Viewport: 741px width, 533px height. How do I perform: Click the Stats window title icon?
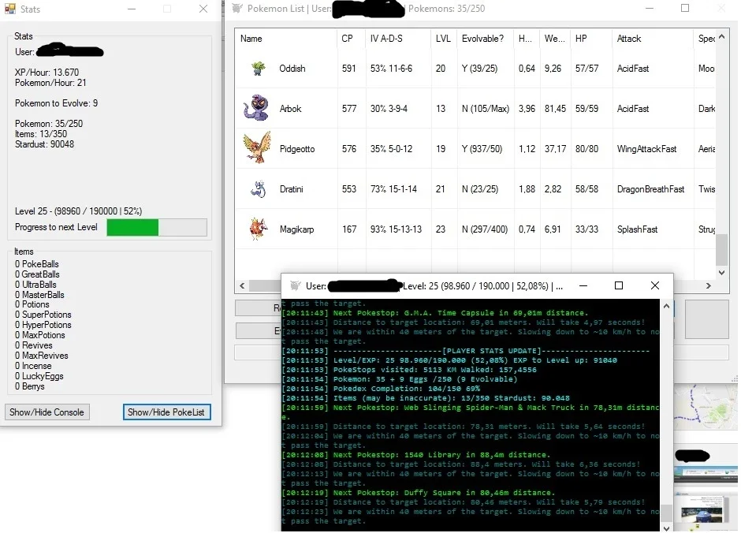tap(10, 9)
